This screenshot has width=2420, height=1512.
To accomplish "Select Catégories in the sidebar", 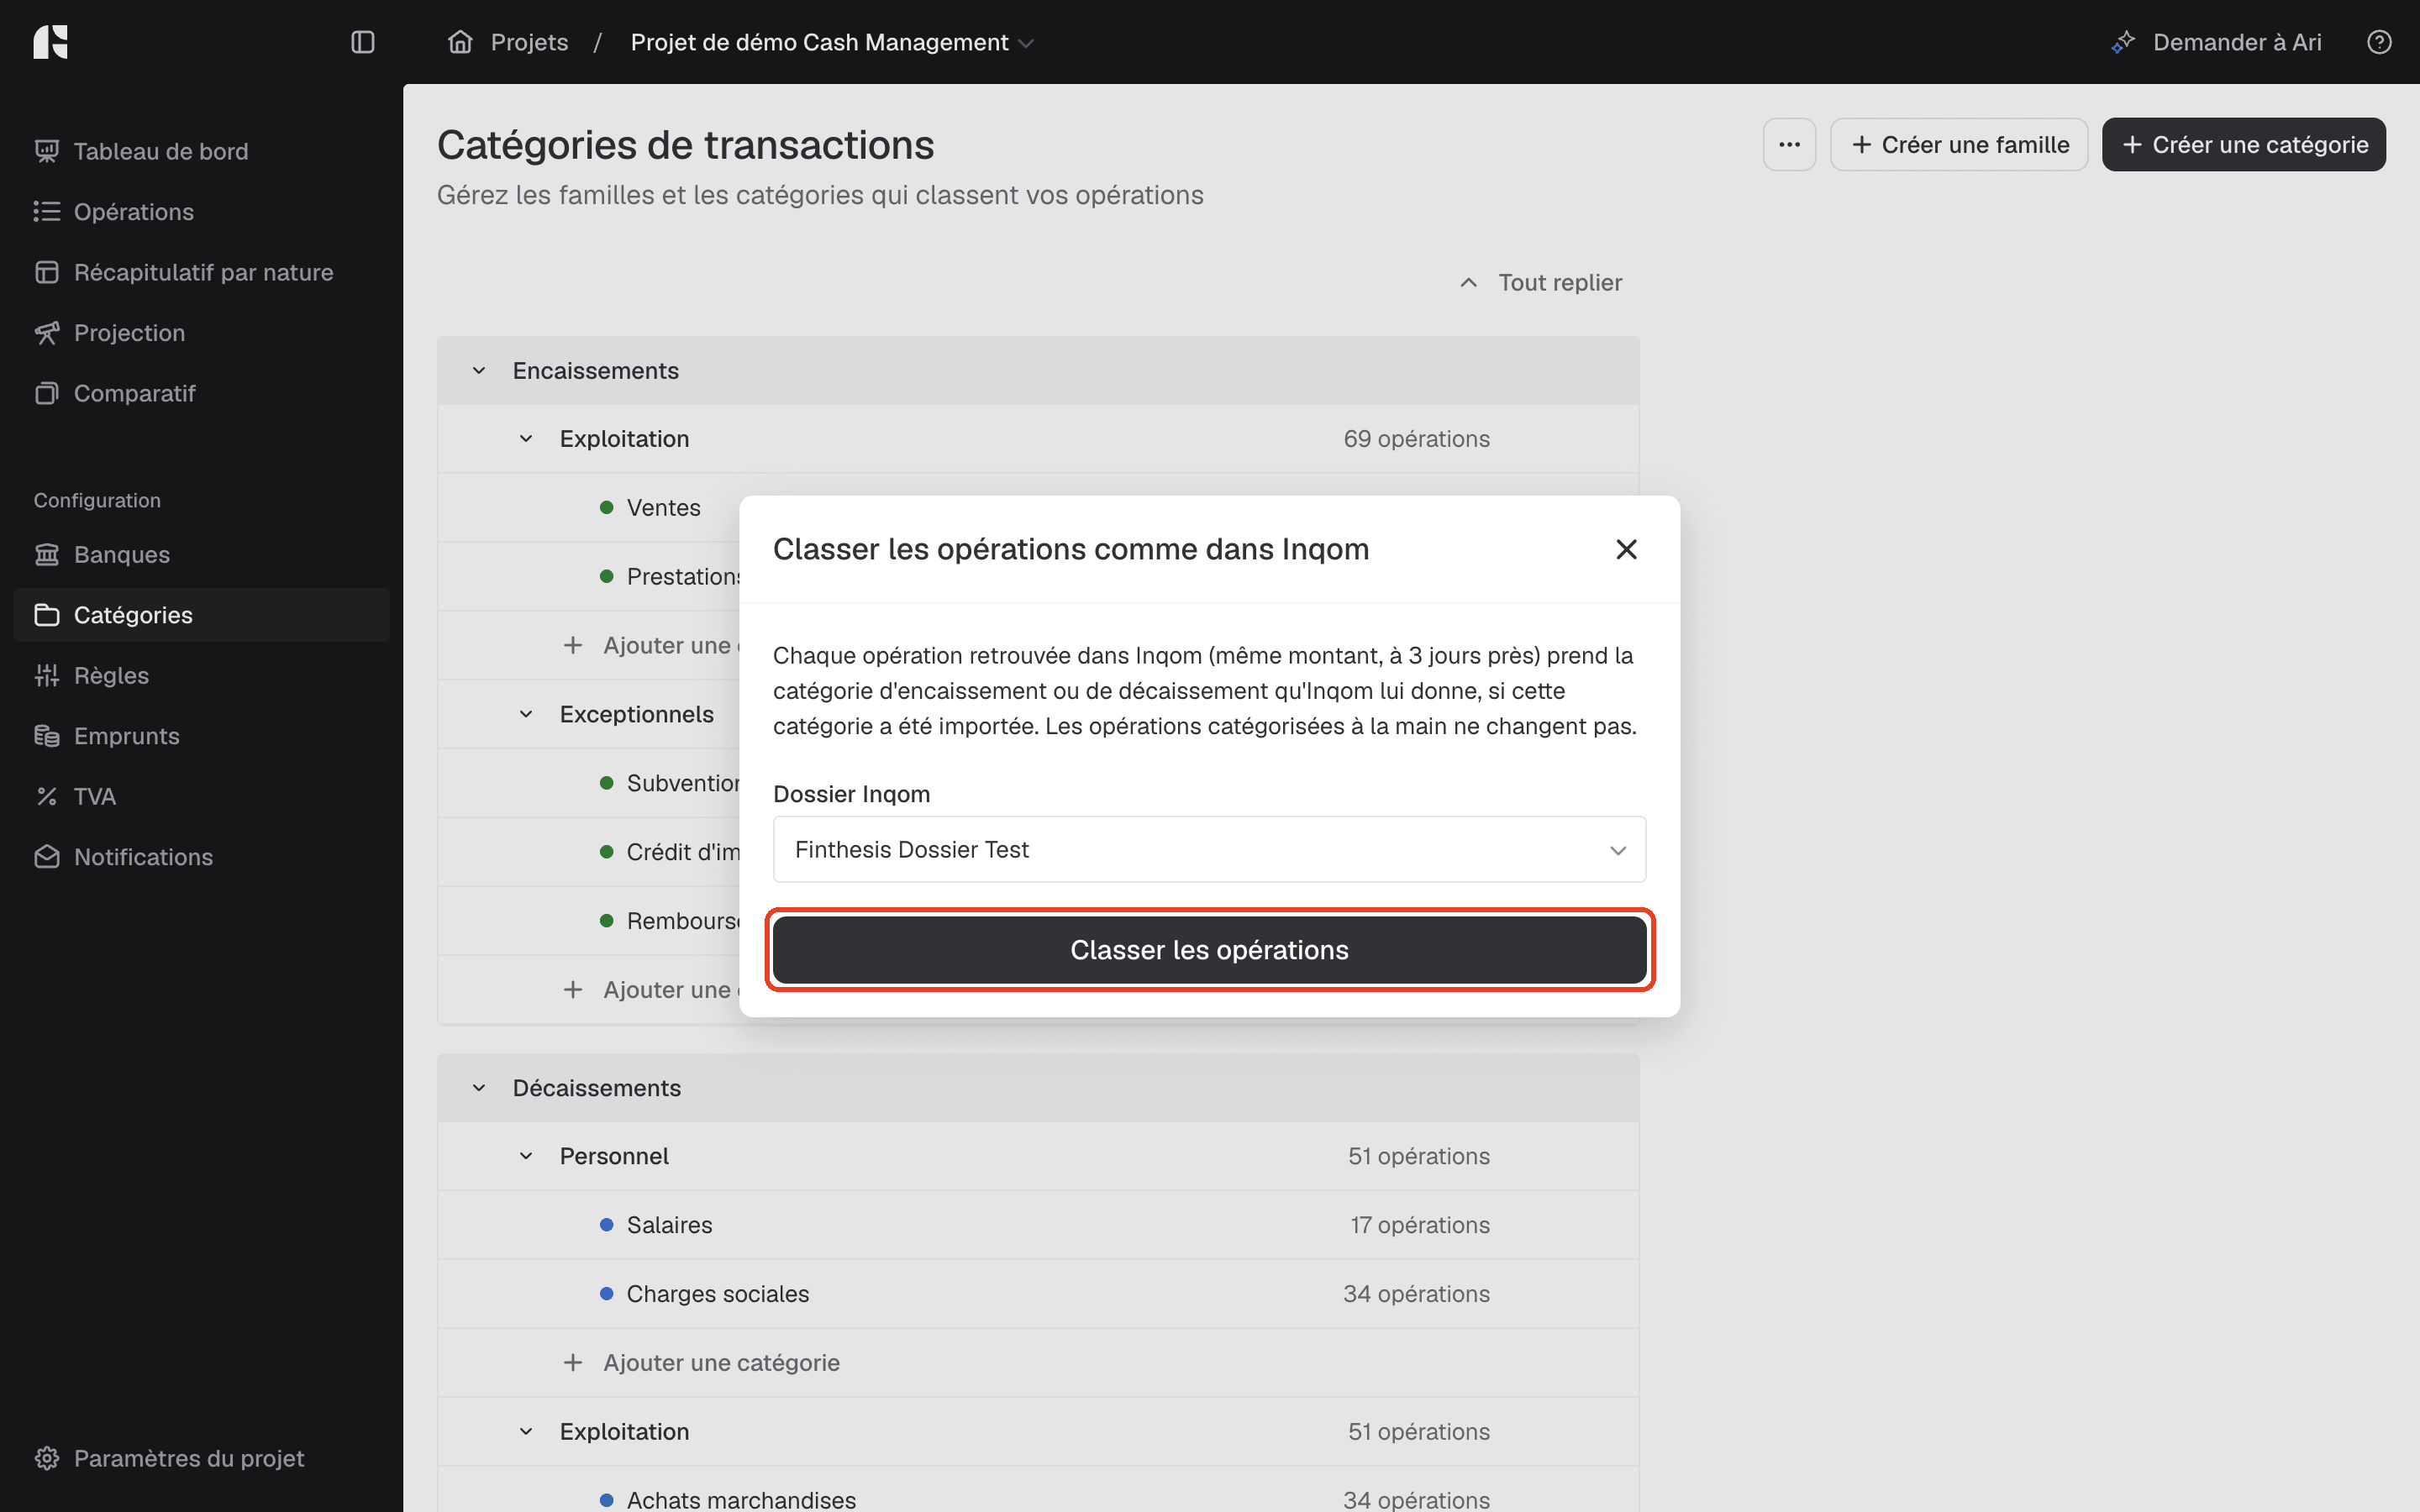I will 202,615.
